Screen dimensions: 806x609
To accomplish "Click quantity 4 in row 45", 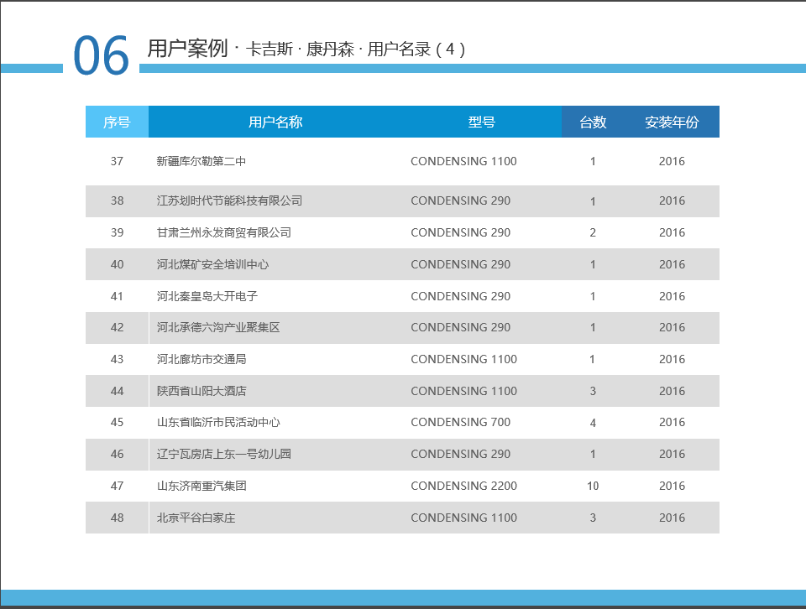I will (x=593, y=423).
